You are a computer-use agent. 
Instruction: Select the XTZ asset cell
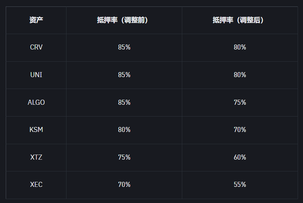(36, 157)
